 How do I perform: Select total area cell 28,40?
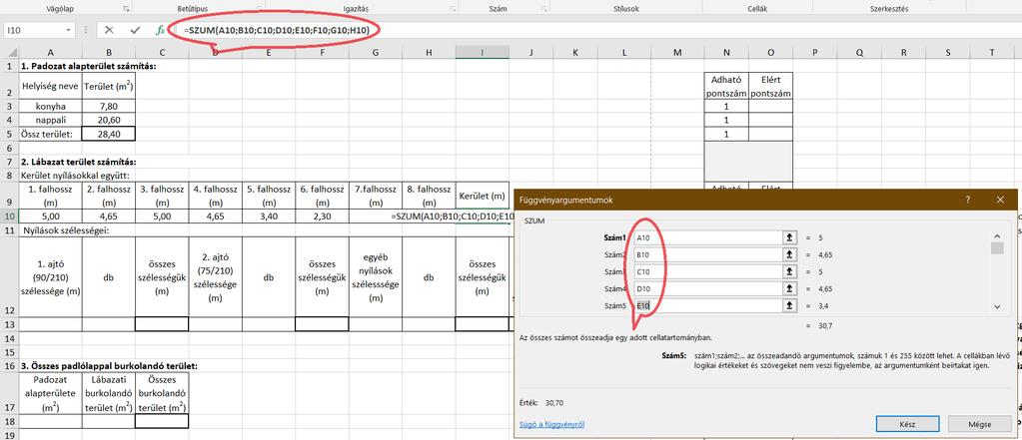(x=109, y=134)
